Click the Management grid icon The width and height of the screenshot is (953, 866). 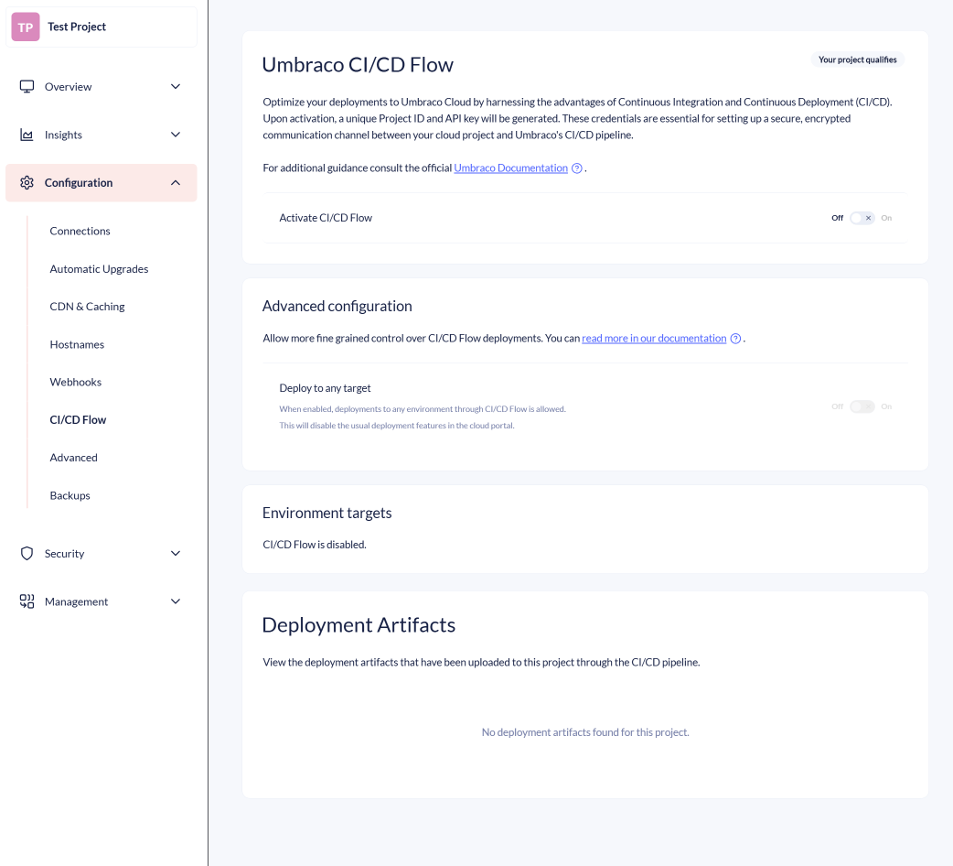click(x=27, y=601)
